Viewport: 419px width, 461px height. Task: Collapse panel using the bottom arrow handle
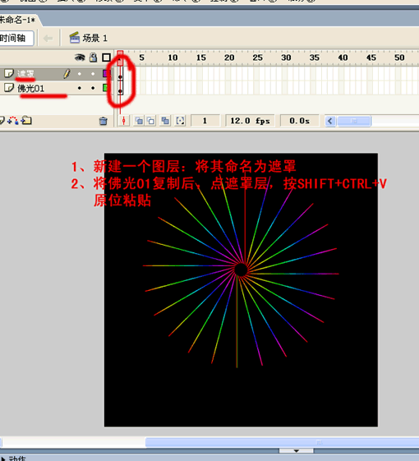coord(297,450)
